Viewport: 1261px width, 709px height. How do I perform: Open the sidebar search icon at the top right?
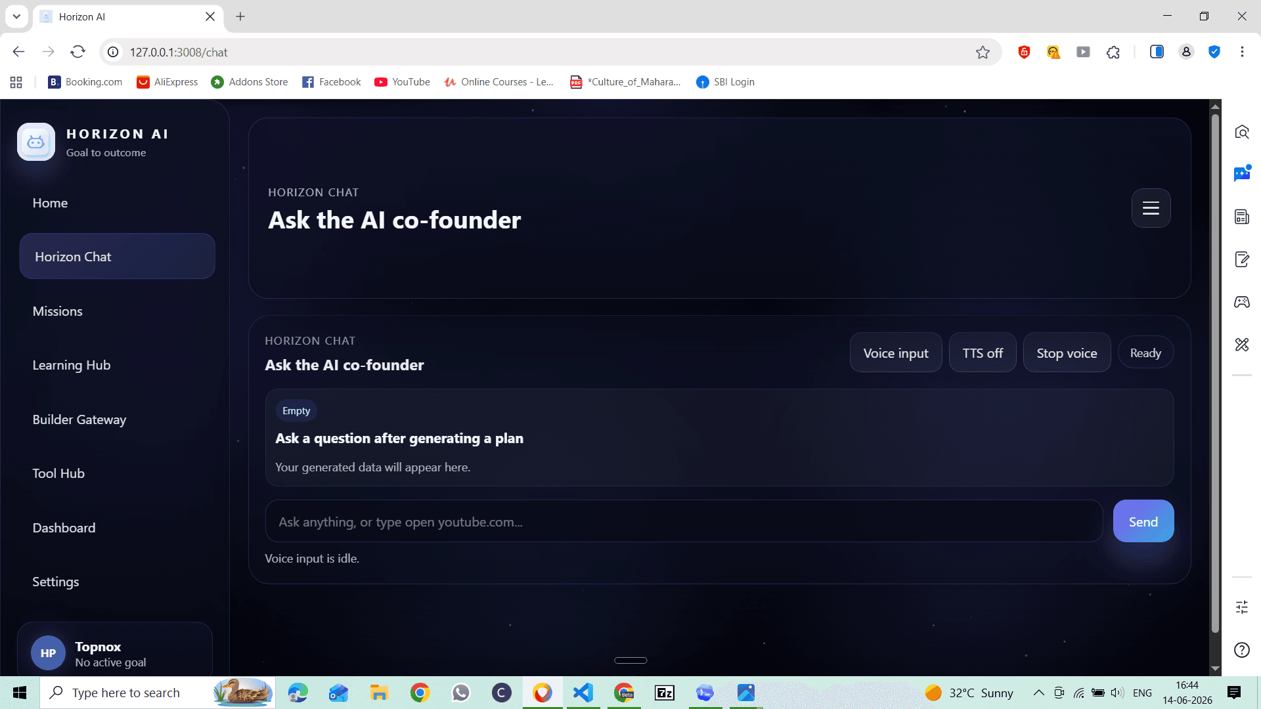[1241, 132]
